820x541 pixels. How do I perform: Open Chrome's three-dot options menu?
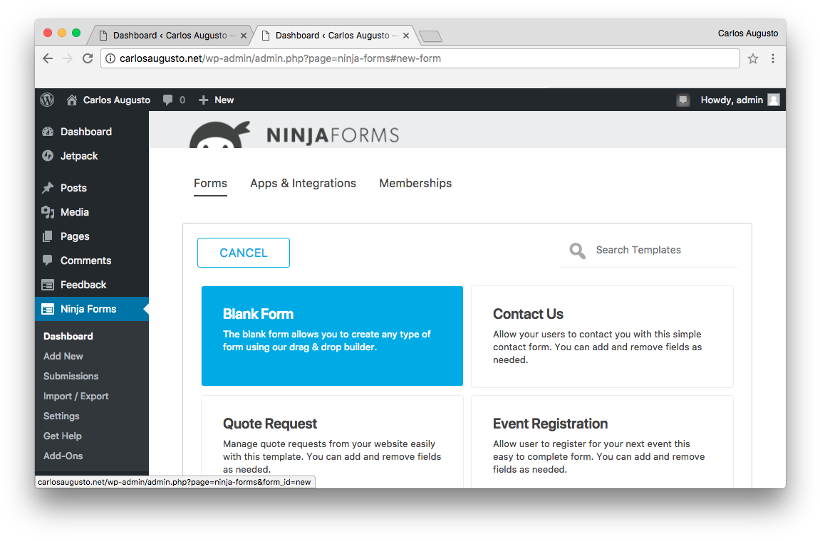pyautogui.click(x=773, y=58)
